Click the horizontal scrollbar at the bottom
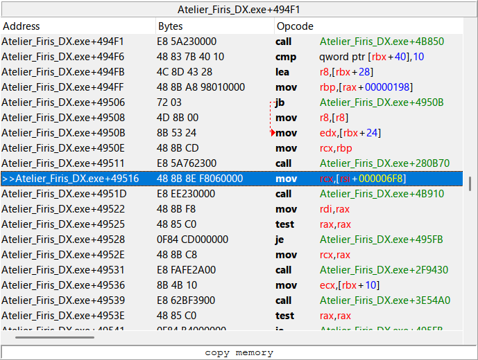 coord(54,338)
